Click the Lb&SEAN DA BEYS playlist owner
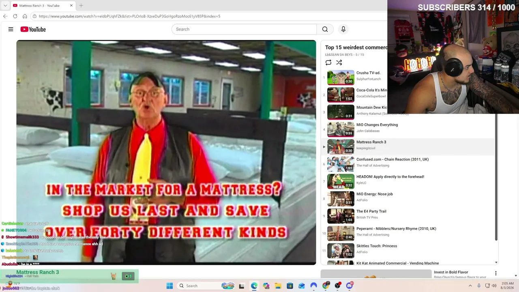The height and width of the screenshot is (292, 519). click(x=339, y=55)
